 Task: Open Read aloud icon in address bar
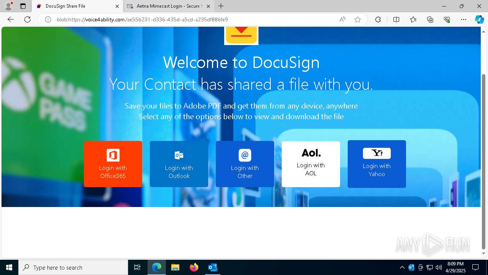[x=342, y=19]
